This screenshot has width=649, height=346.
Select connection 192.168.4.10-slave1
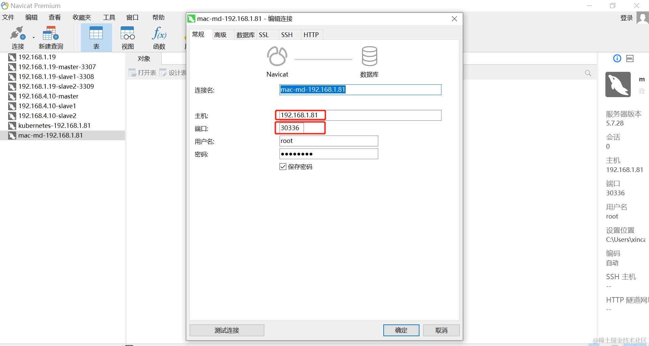click(x=47, y=106)
